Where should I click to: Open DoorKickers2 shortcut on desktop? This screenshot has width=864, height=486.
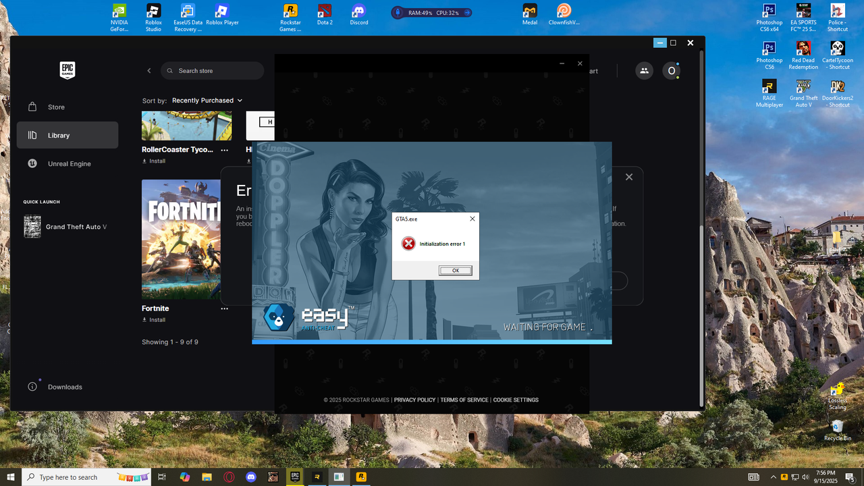[838, 93]
